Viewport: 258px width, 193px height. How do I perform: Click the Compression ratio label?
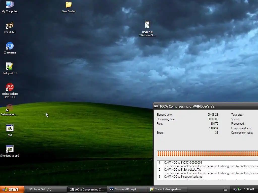coord(242,133)
